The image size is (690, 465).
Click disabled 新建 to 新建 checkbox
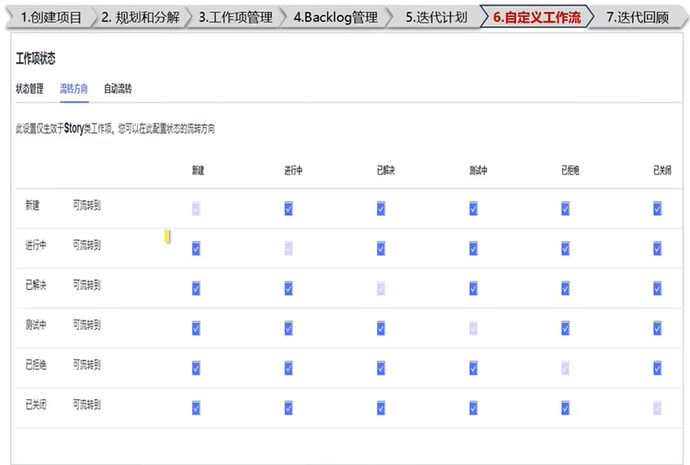tap(196, 208)
